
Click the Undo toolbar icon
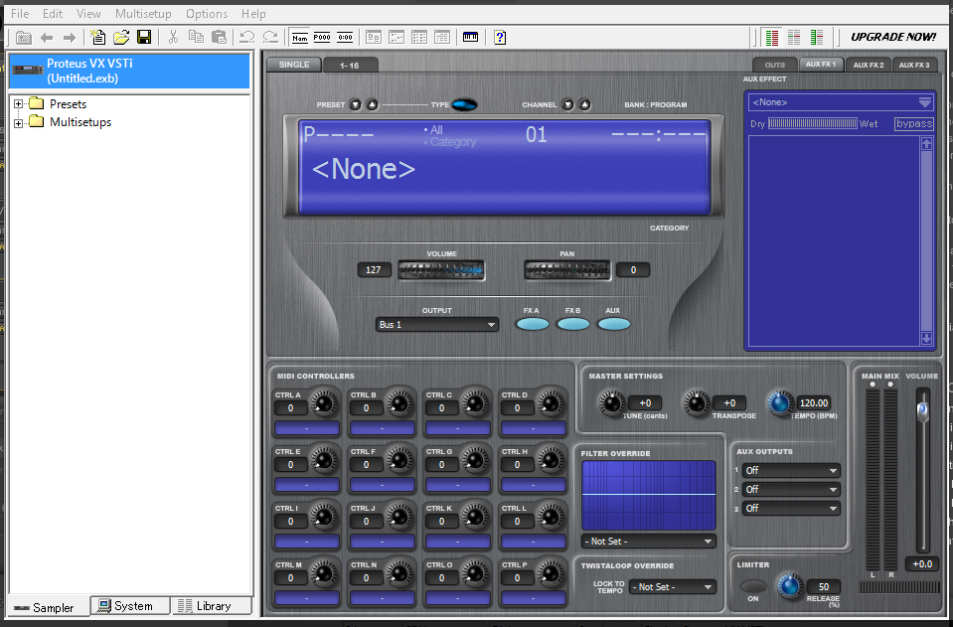[246, 37]
